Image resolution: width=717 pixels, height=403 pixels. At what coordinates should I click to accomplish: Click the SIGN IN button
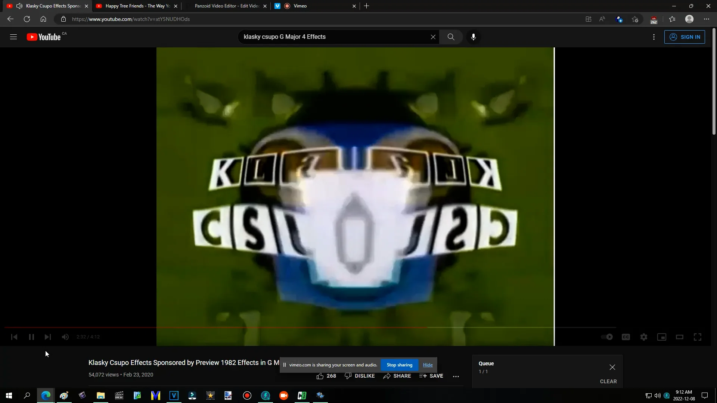click(685, 37)
